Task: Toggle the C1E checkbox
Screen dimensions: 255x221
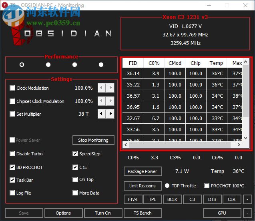Action: pos(75,167)
